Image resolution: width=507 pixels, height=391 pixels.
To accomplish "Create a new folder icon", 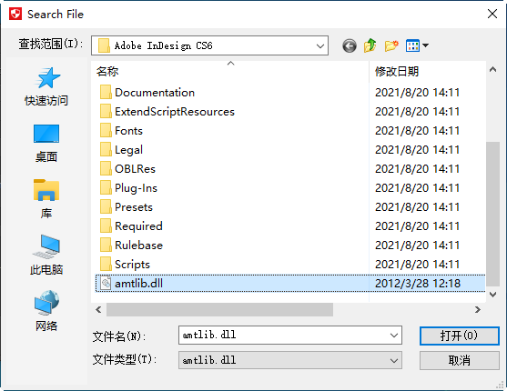I will click(391, 45).
